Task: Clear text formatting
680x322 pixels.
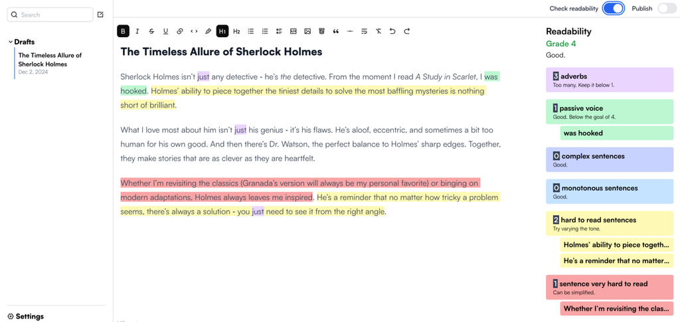Action: click(378, 31)
